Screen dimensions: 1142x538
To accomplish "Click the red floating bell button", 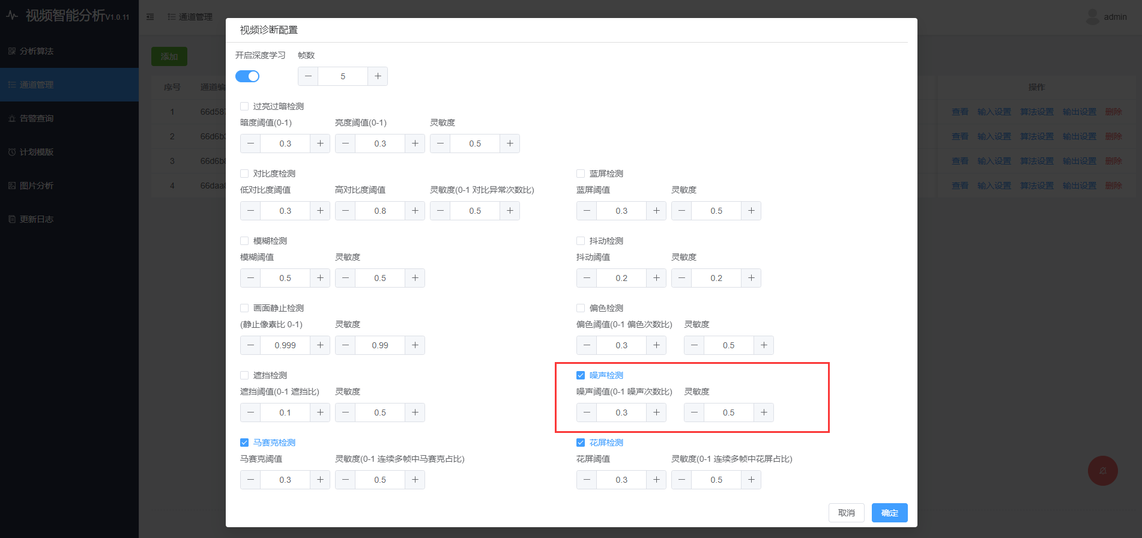I will [x=1103, y=471].
